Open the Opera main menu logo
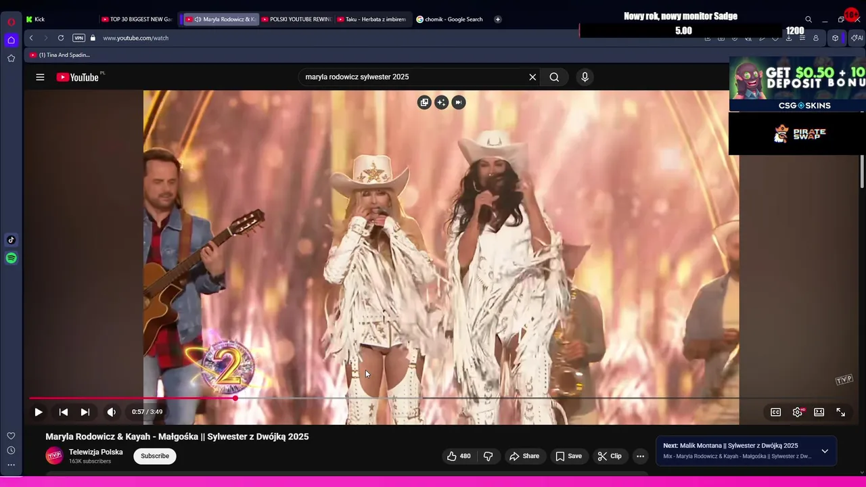This screenshot has width=866, height=487. pyautogui.click(x=11, y=22)
